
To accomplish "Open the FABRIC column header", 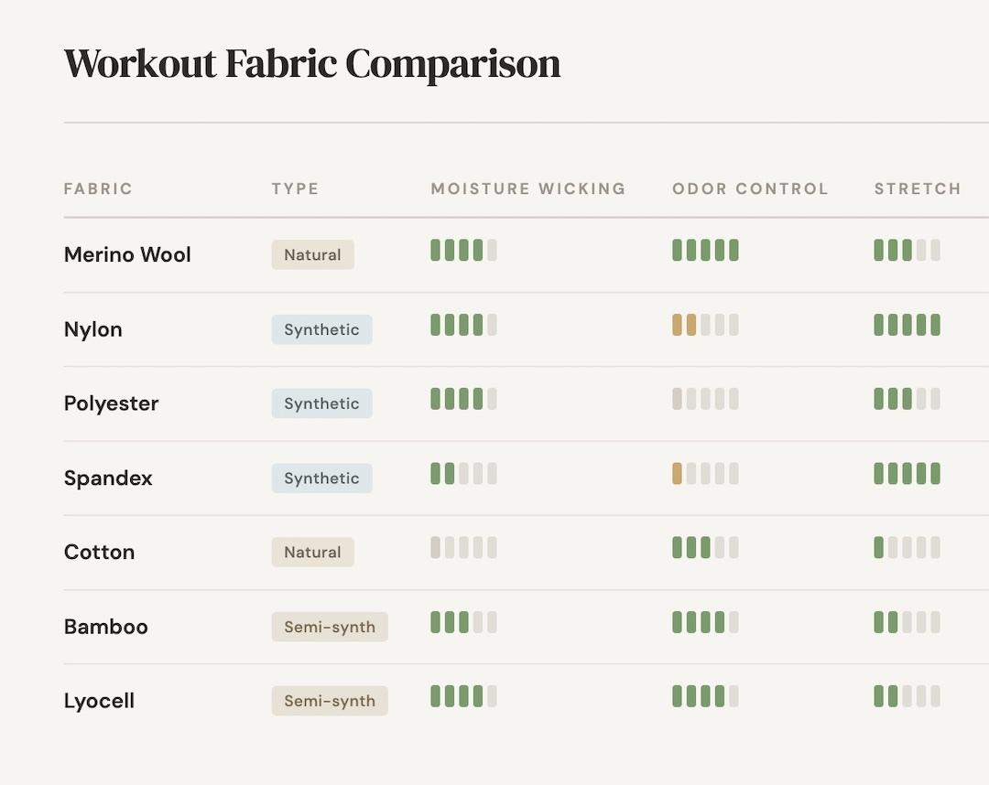I will pyautogui.click(x=98, y=188).
